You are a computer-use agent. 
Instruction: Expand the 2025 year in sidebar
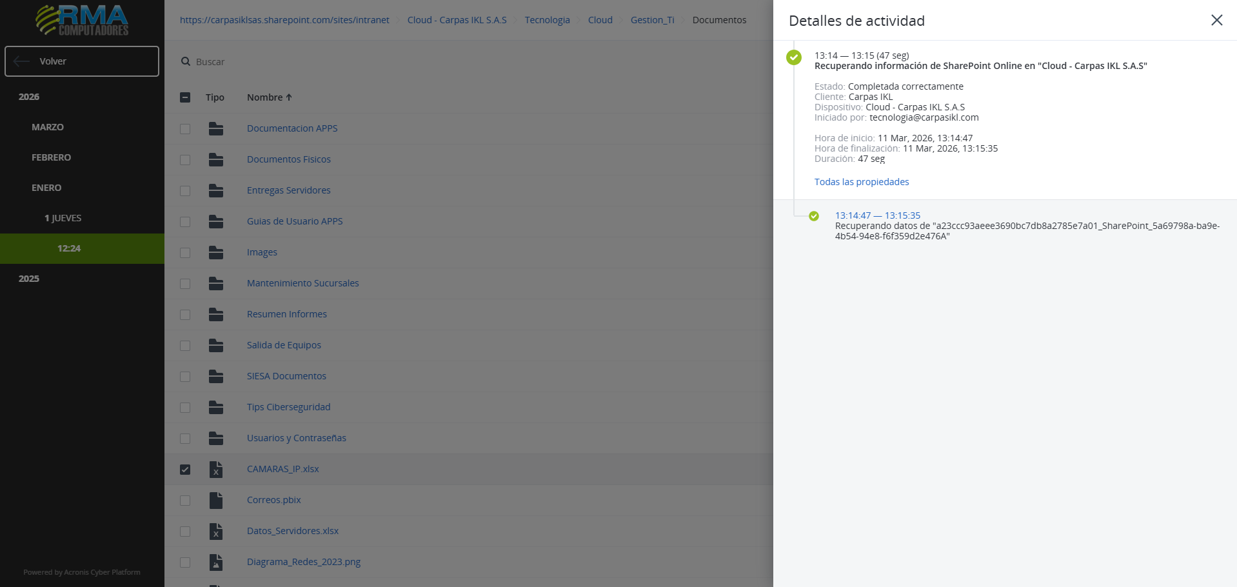click(x=29, y=279)
